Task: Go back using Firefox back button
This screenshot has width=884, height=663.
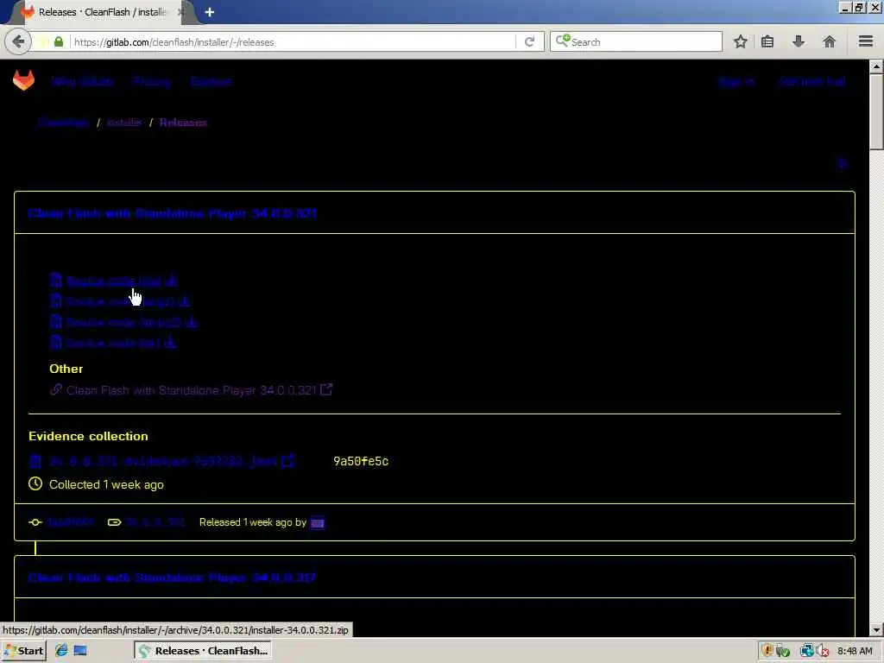Action: (18, 41)
